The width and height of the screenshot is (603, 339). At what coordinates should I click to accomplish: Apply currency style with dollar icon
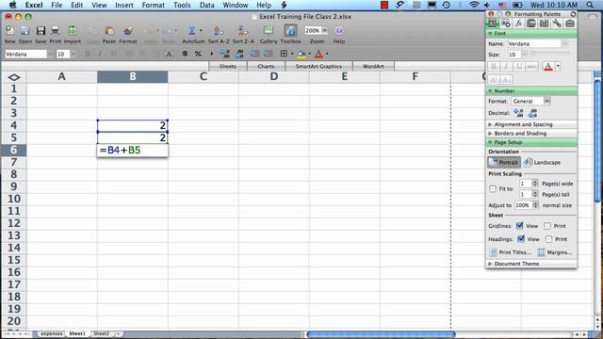click(185, 54)
